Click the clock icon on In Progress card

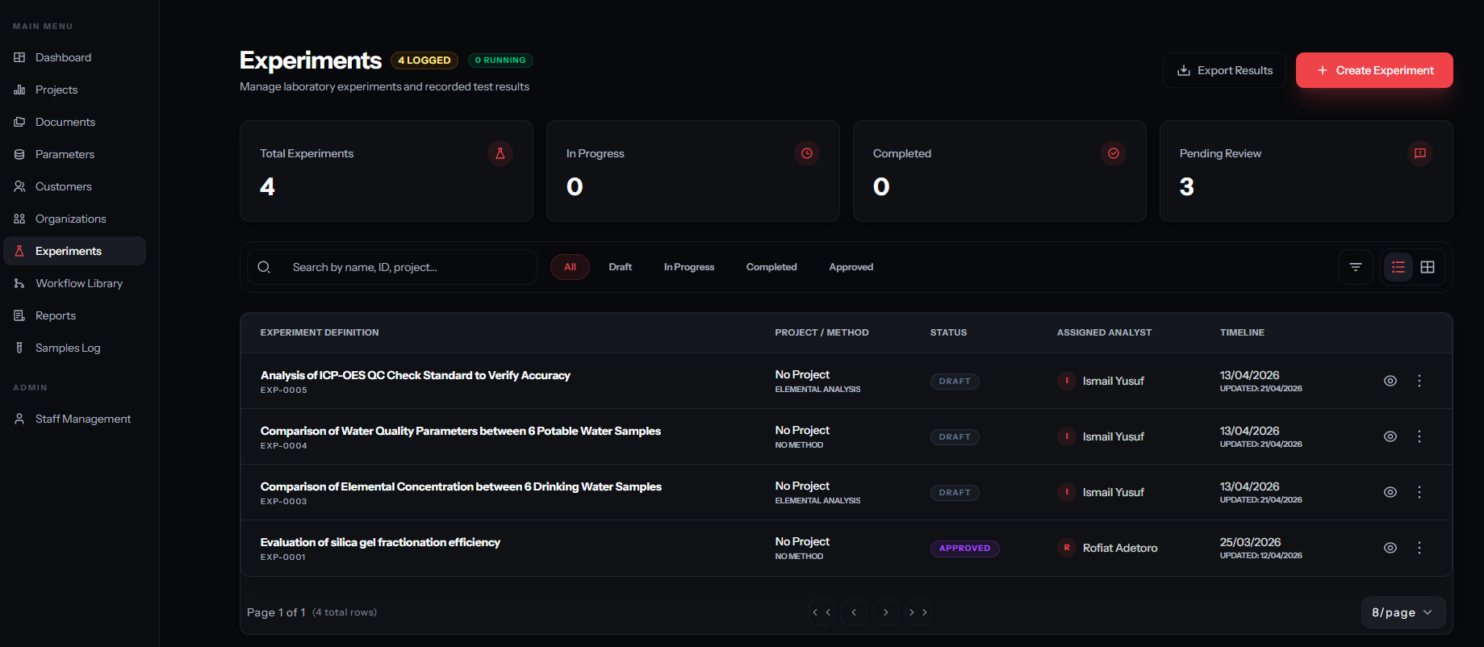click(807, 153)
